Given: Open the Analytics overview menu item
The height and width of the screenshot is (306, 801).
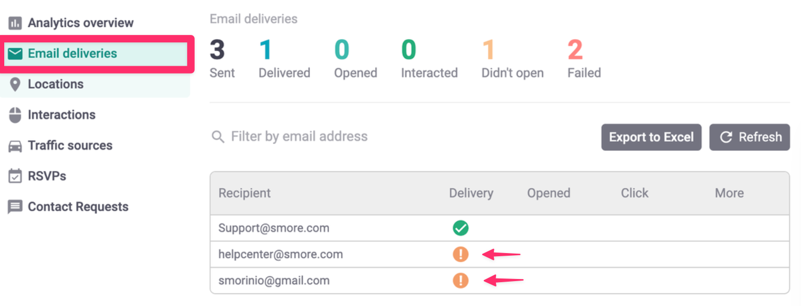Looking at the screenshot, I should pos(81,23).
